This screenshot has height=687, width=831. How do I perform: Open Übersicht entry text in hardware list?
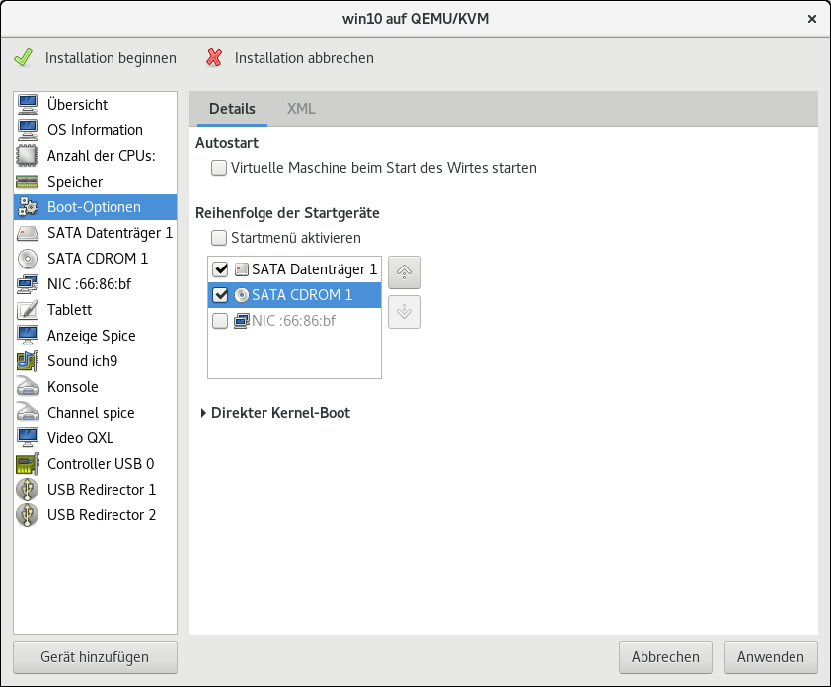click(x=77, y=105)
